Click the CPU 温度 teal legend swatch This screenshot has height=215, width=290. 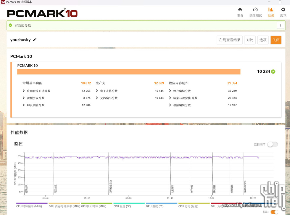click(129, 203)
